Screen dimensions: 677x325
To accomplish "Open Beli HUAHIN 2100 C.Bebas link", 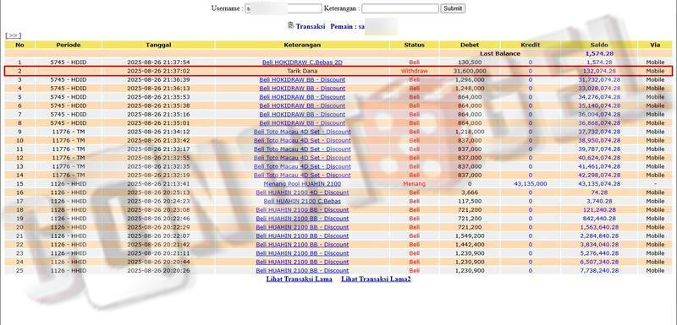I will [x=302, y=201].
